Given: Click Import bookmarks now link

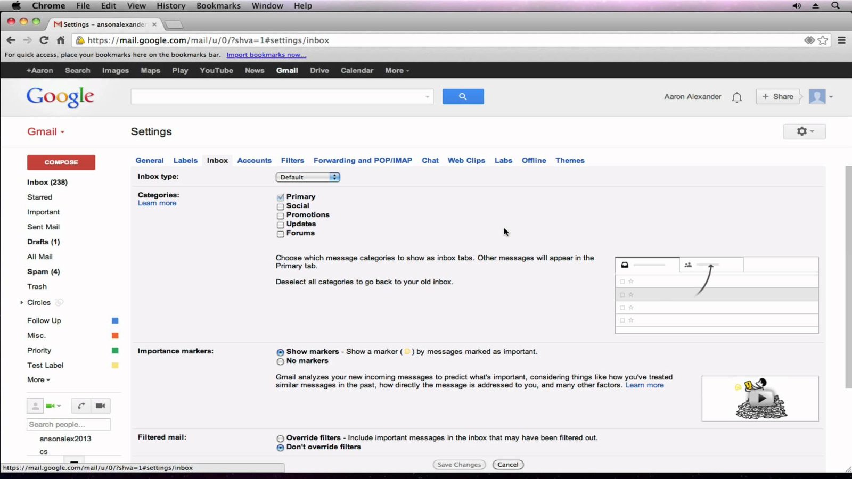Looking at the screenshot, I should (x=266, y=55).
